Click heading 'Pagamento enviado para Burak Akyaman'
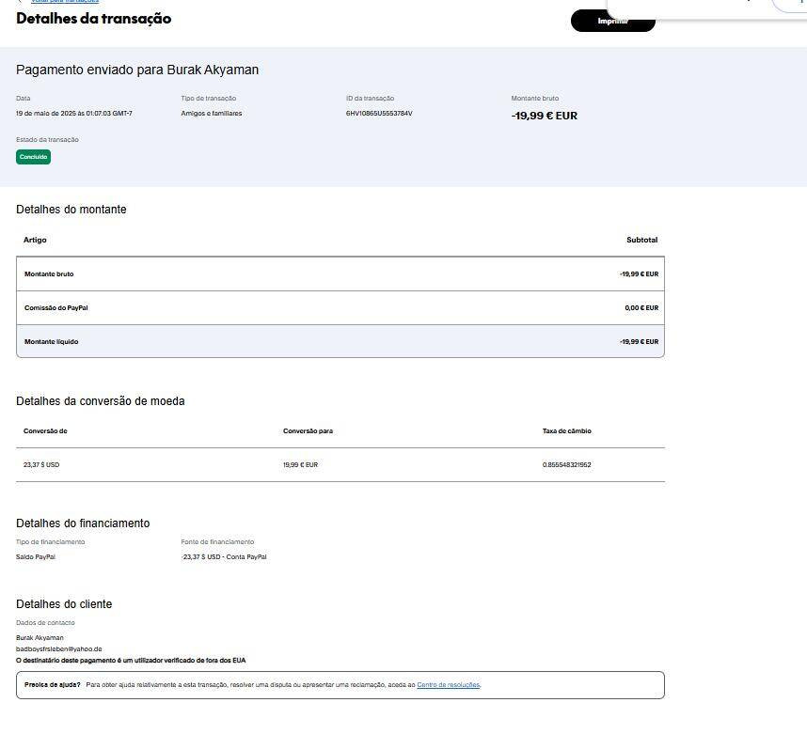This screenshot has height=734, width=807. (137, 70)
